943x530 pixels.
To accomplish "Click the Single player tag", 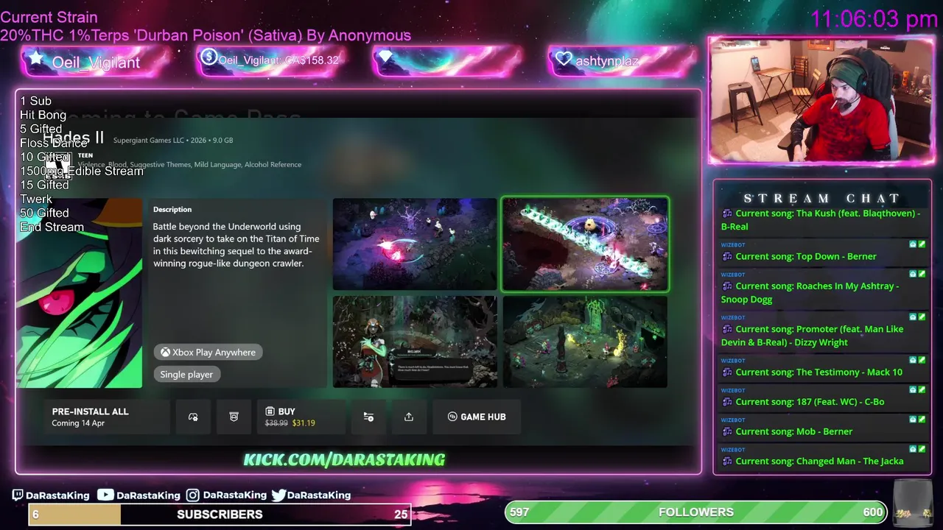I will coord(186,375).
